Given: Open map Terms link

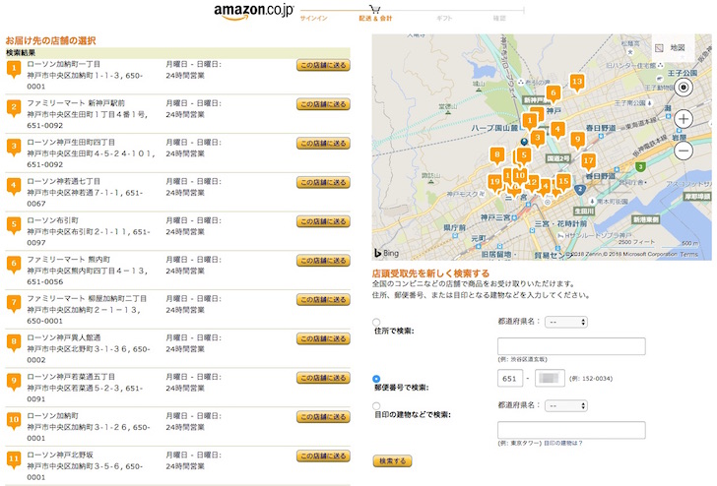Looking at the screenshot, I should (688, 255).
